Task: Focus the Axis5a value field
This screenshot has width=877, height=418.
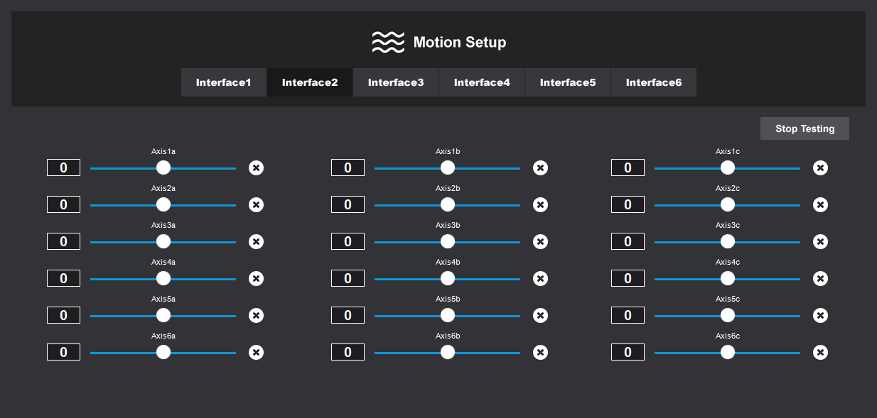Action: point(63,315)
